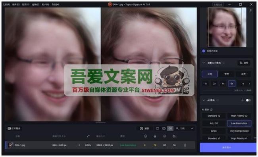Click the arrow icon in 004-1.jpg row
Image resolution: width=258 pixels, height=157 pixels.
click(x=79, y=145)
